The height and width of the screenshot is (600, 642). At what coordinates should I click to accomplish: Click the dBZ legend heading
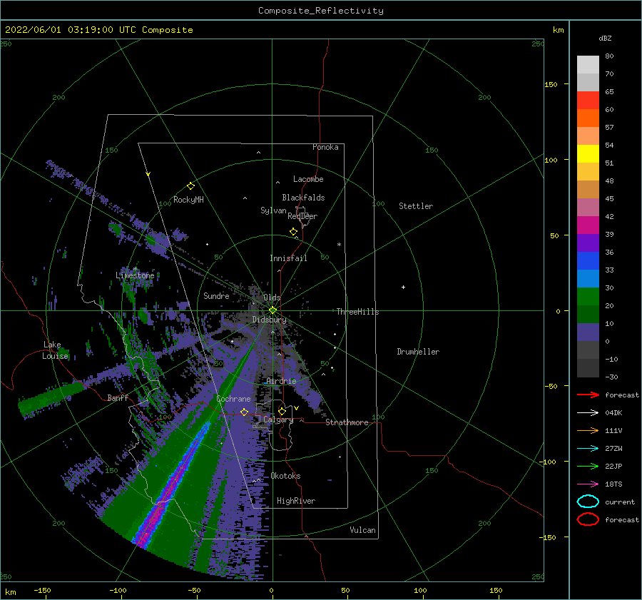click(605, 38)
